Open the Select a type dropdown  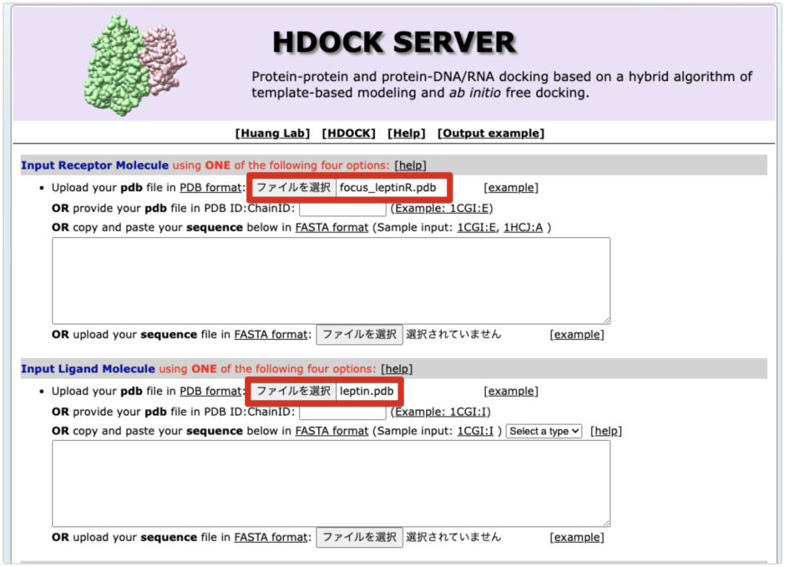click(544, 431)
